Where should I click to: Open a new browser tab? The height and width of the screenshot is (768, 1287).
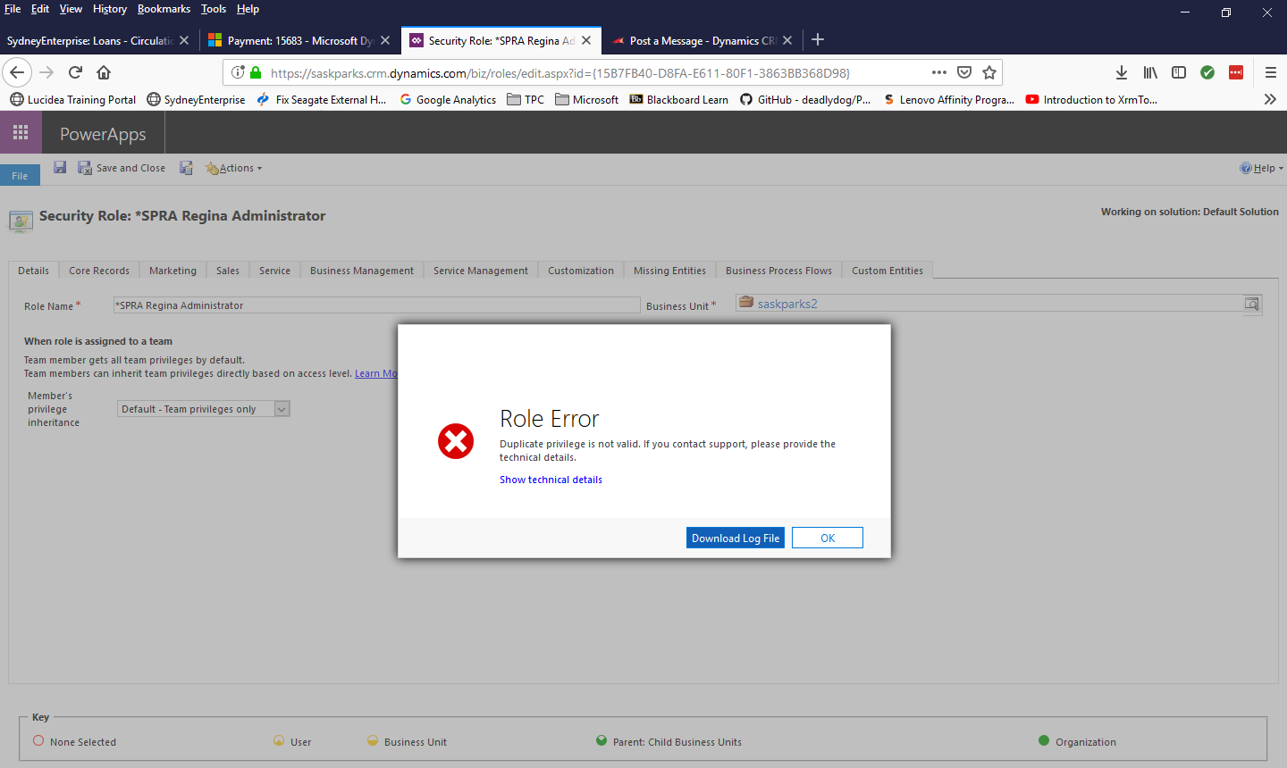pyautogui.click(x=818, y=39)
